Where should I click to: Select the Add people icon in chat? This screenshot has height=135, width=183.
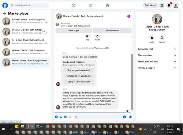pos(87,36)
